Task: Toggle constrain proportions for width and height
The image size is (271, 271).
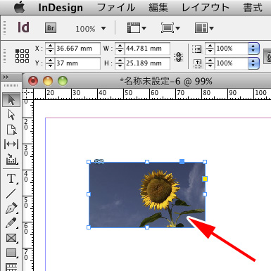Action: click(x=178, y=56)
